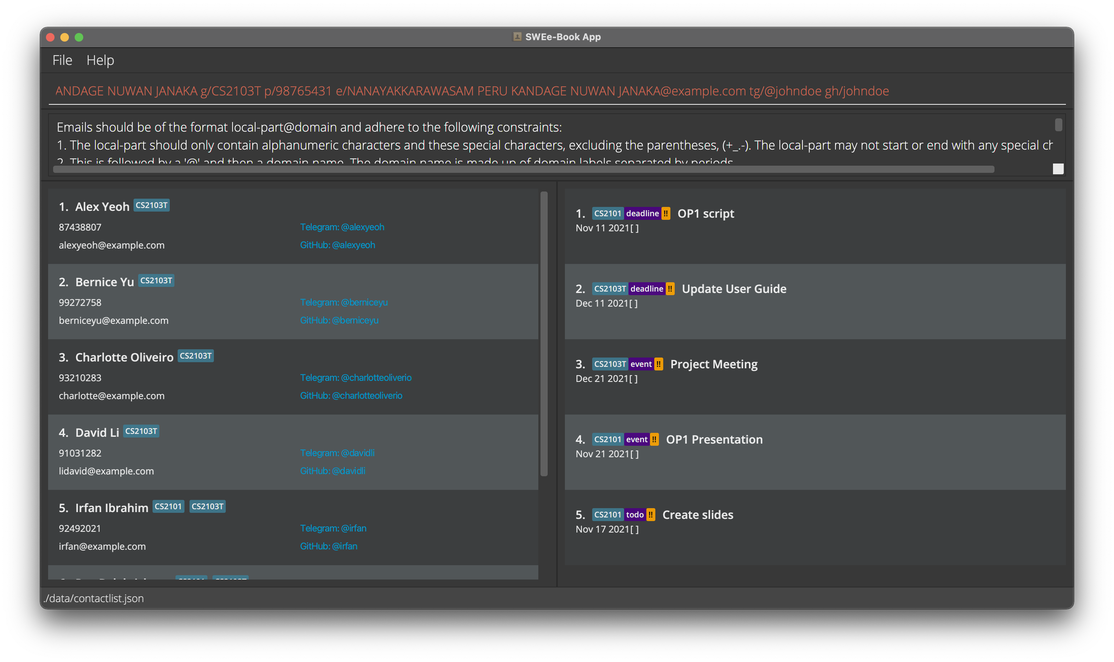
Task: Open Telegram link for @alexyeoh
Action: tap(342, 227)
